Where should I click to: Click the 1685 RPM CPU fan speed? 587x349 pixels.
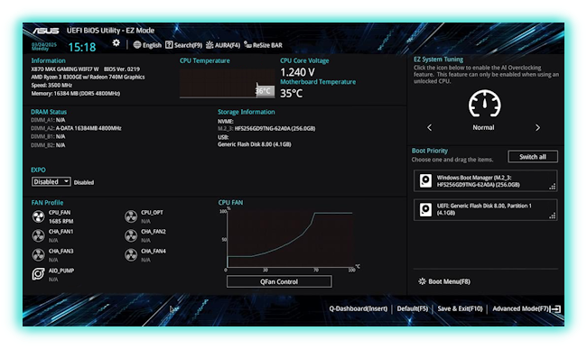coord(61,221)
